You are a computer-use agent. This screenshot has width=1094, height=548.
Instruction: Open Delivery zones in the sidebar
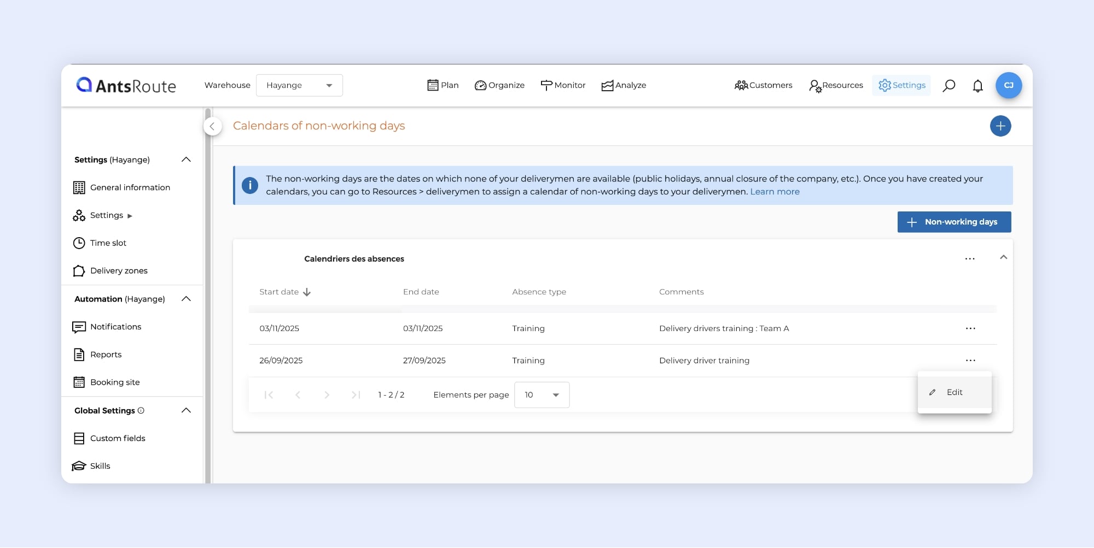tap(119, 270)
